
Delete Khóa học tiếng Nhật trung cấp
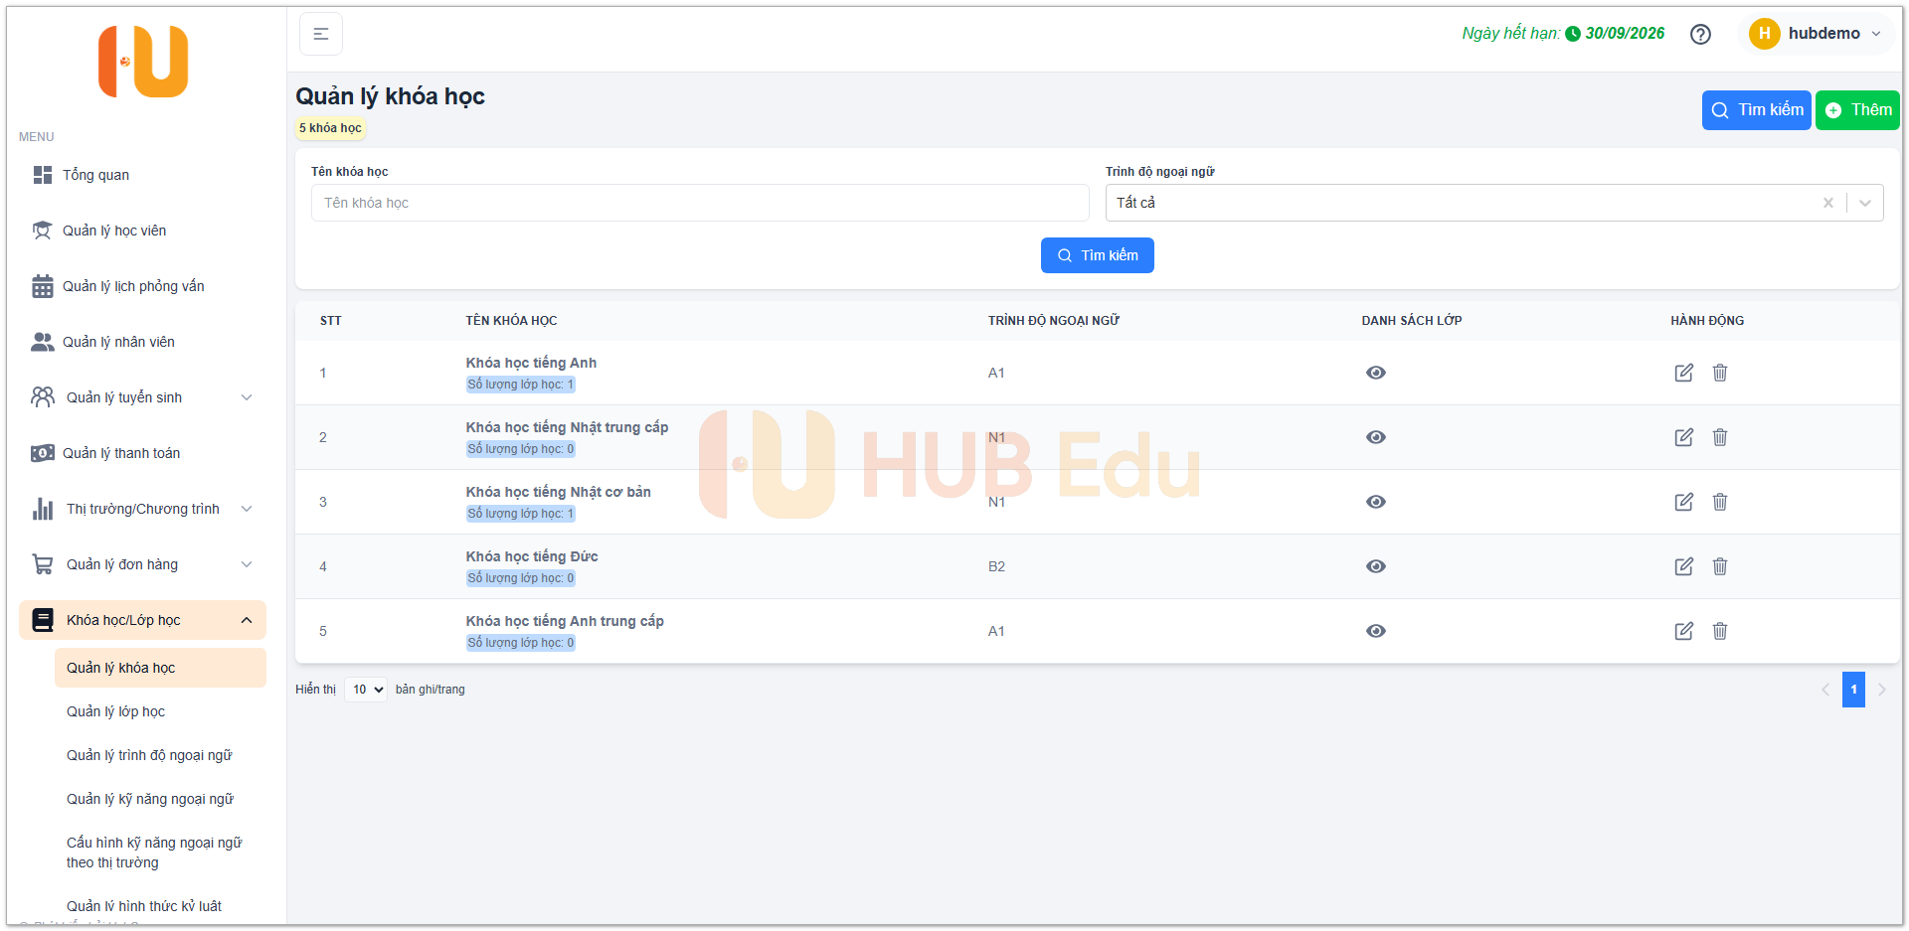click(1719, 437)
